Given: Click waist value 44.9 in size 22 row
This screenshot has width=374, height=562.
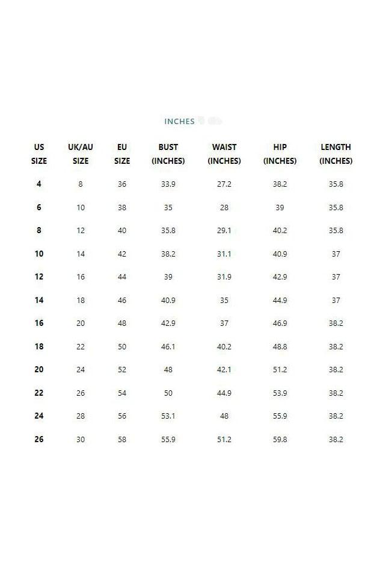Looking at the screenshot, I should tap(224, 393).
